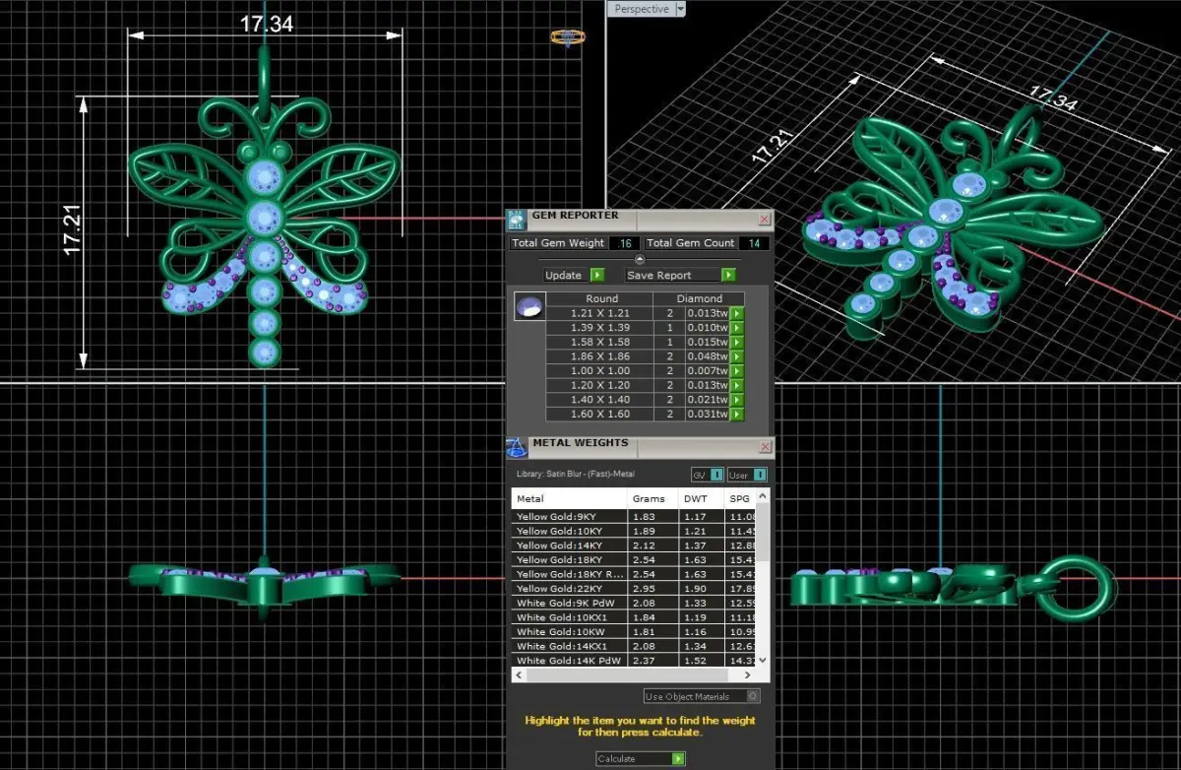1181x770 pixels.
Task: Click green arrow for 1.86 X 1.86 row
Action: coord(736,357)
